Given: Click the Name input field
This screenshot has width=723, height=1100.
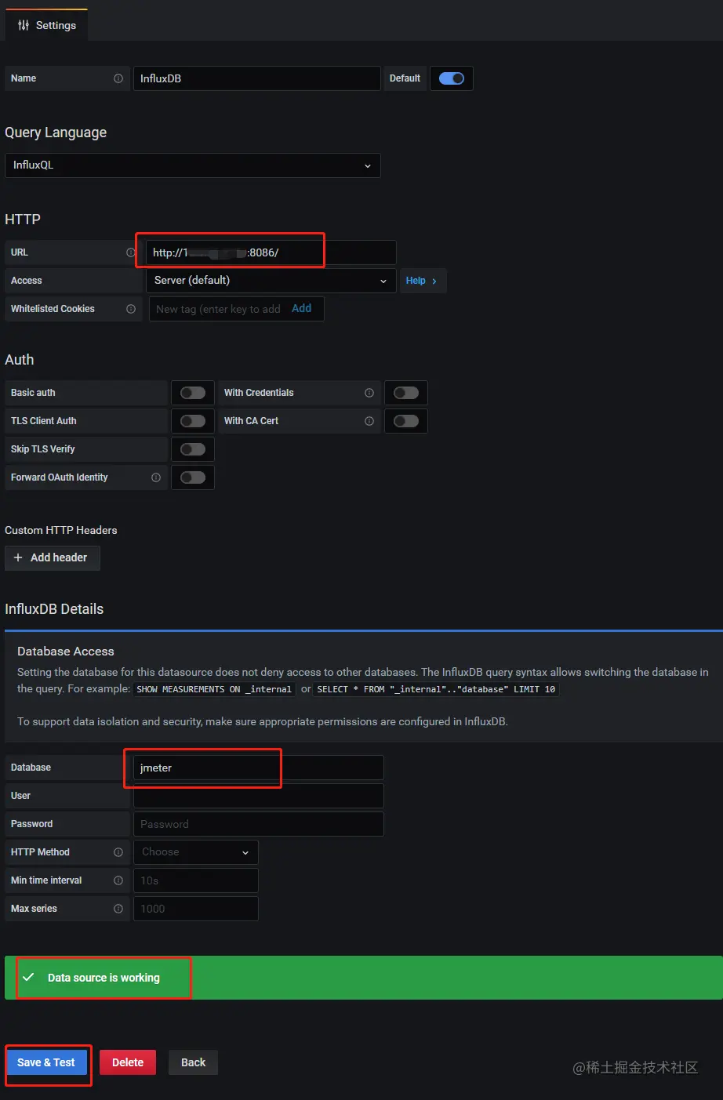Looking at the screenshot, I should pos(257,78).
